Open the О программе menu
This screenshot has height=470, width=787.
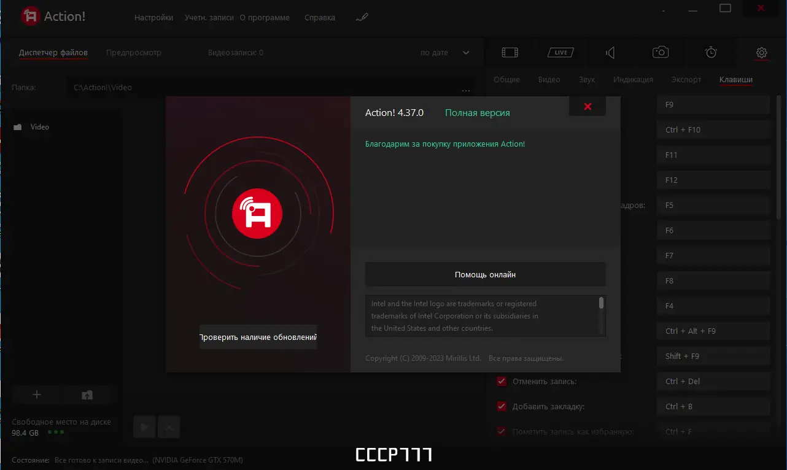tap(265, 18)
